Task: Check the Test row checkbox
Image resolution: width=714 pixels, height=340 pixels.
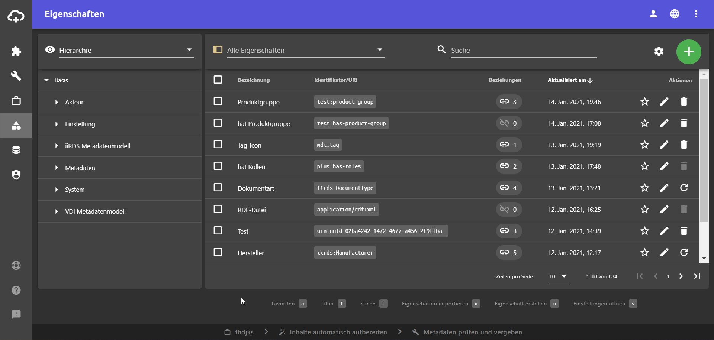Action: click(x=218, y=230)
